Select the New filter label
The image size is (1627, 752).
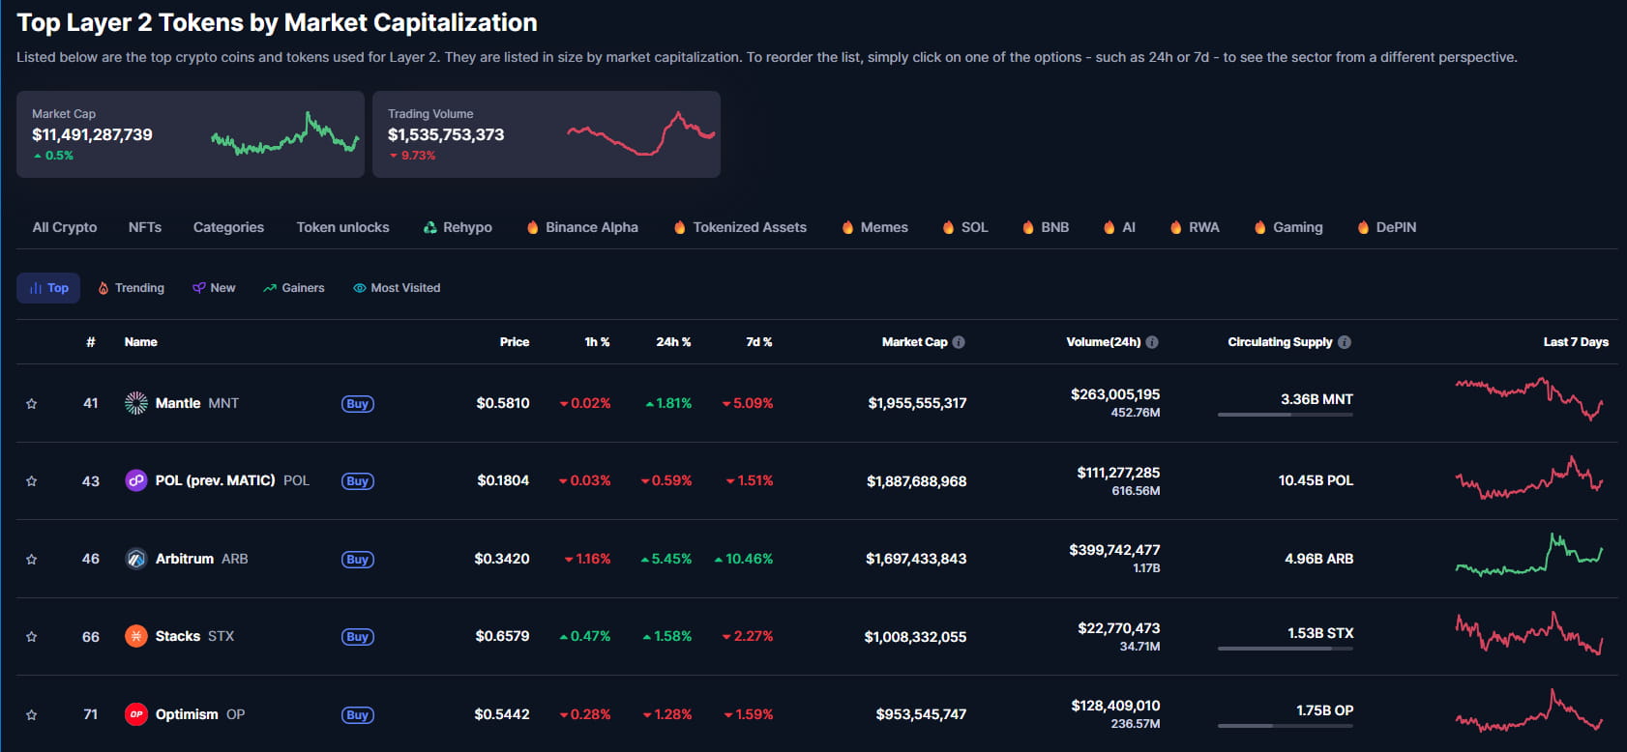pos(222,288)
